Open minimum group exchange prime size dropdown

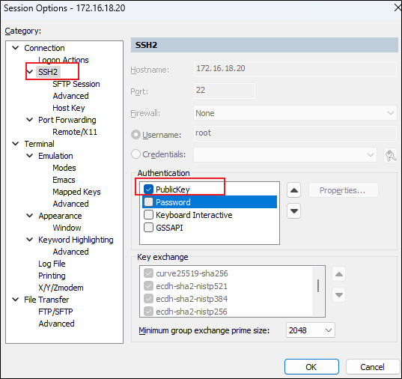310,330
